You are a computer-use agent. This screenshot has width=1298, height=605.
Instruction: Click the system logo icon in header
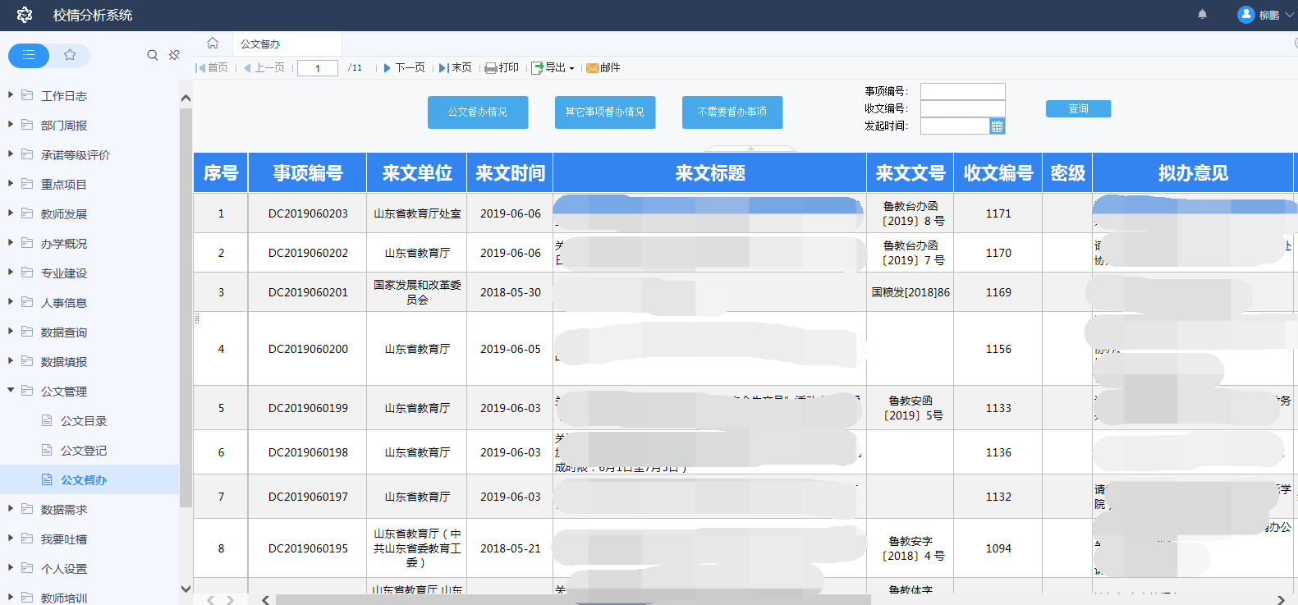[x=25, y=15]
